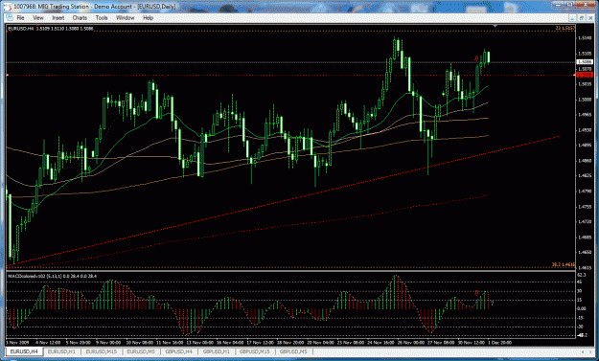Switch to the EURUSD,H4 chart tab
This screenshot has width=599, height=361.
point(24,351)
